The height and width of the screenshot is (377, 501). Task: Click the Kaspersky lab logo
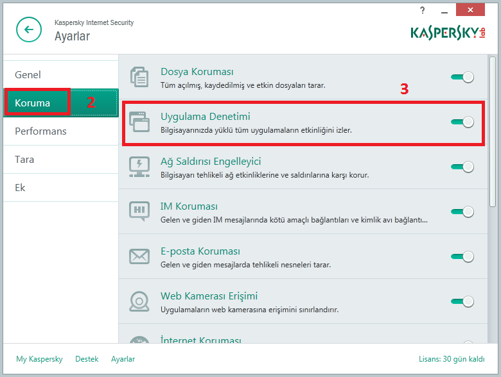448,33
